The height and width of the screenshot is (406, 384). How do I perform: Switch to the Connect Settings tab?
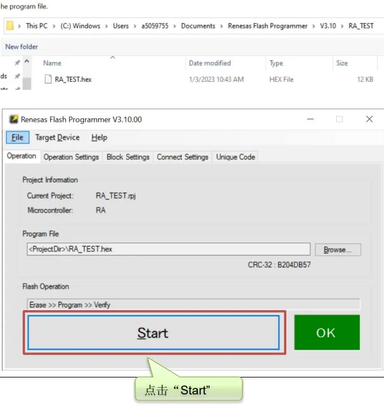pyautogui.click(x=183, y=157)
